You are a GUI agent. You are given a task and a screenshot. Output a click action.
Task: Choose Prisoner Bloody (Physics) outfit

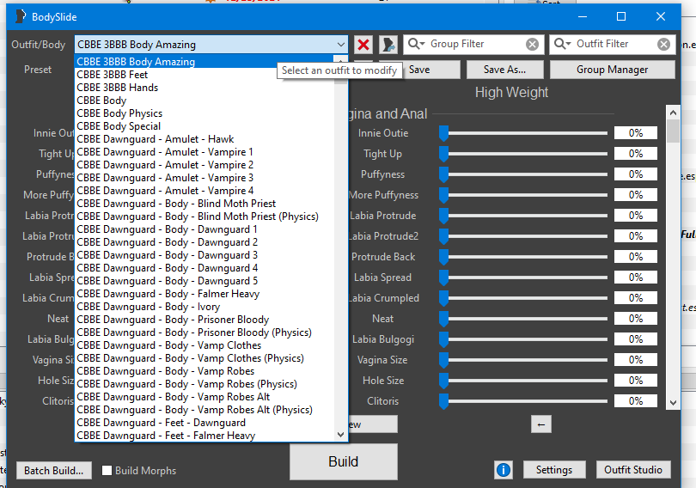click(x=204, y=332)
